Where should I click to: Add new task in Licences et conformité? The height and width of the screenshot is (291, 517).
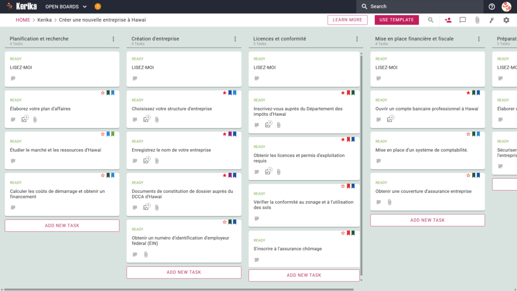click(x=304, y=275)
